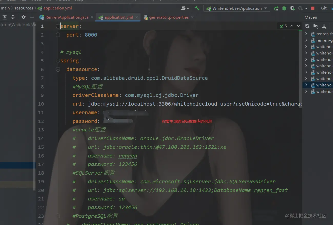333x225 pixels.
Task: Click line number 17 in gutter
Action: [x=41, y=164]
